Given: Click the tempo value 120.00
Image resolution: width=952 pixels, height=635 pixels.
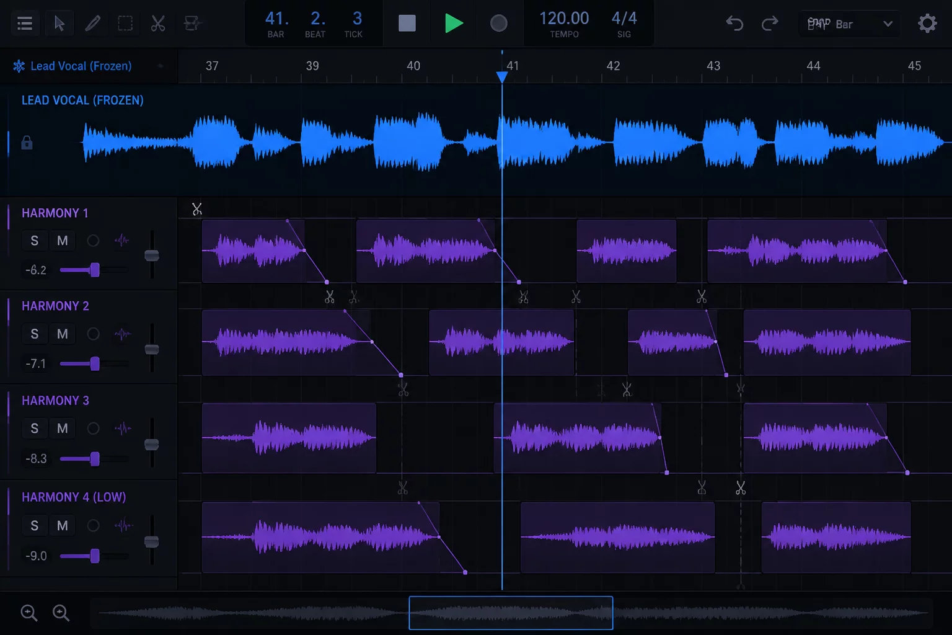Looking at the screenshot, I should 564,19.
